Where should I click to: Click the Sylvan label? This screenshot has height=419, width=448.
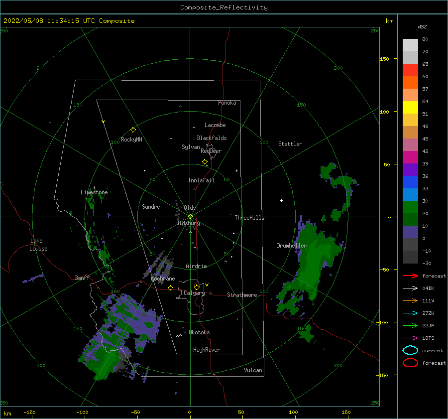click(191, 147)
